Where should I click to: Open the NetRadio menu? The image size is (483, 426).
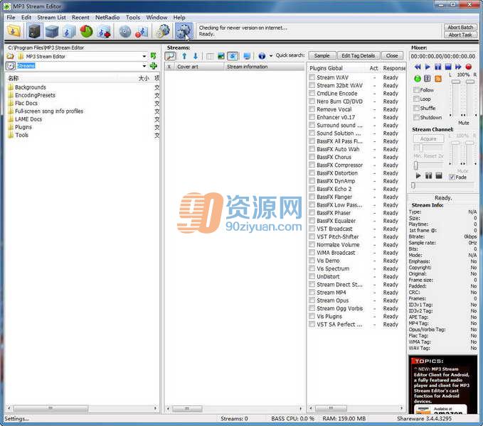(107, 17)
